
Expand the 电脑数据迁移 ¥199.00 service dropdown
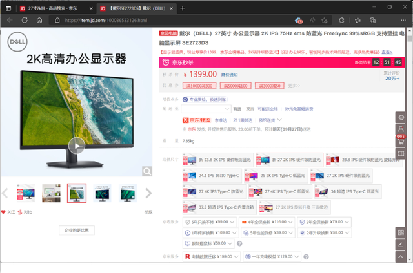coord(211,256)
